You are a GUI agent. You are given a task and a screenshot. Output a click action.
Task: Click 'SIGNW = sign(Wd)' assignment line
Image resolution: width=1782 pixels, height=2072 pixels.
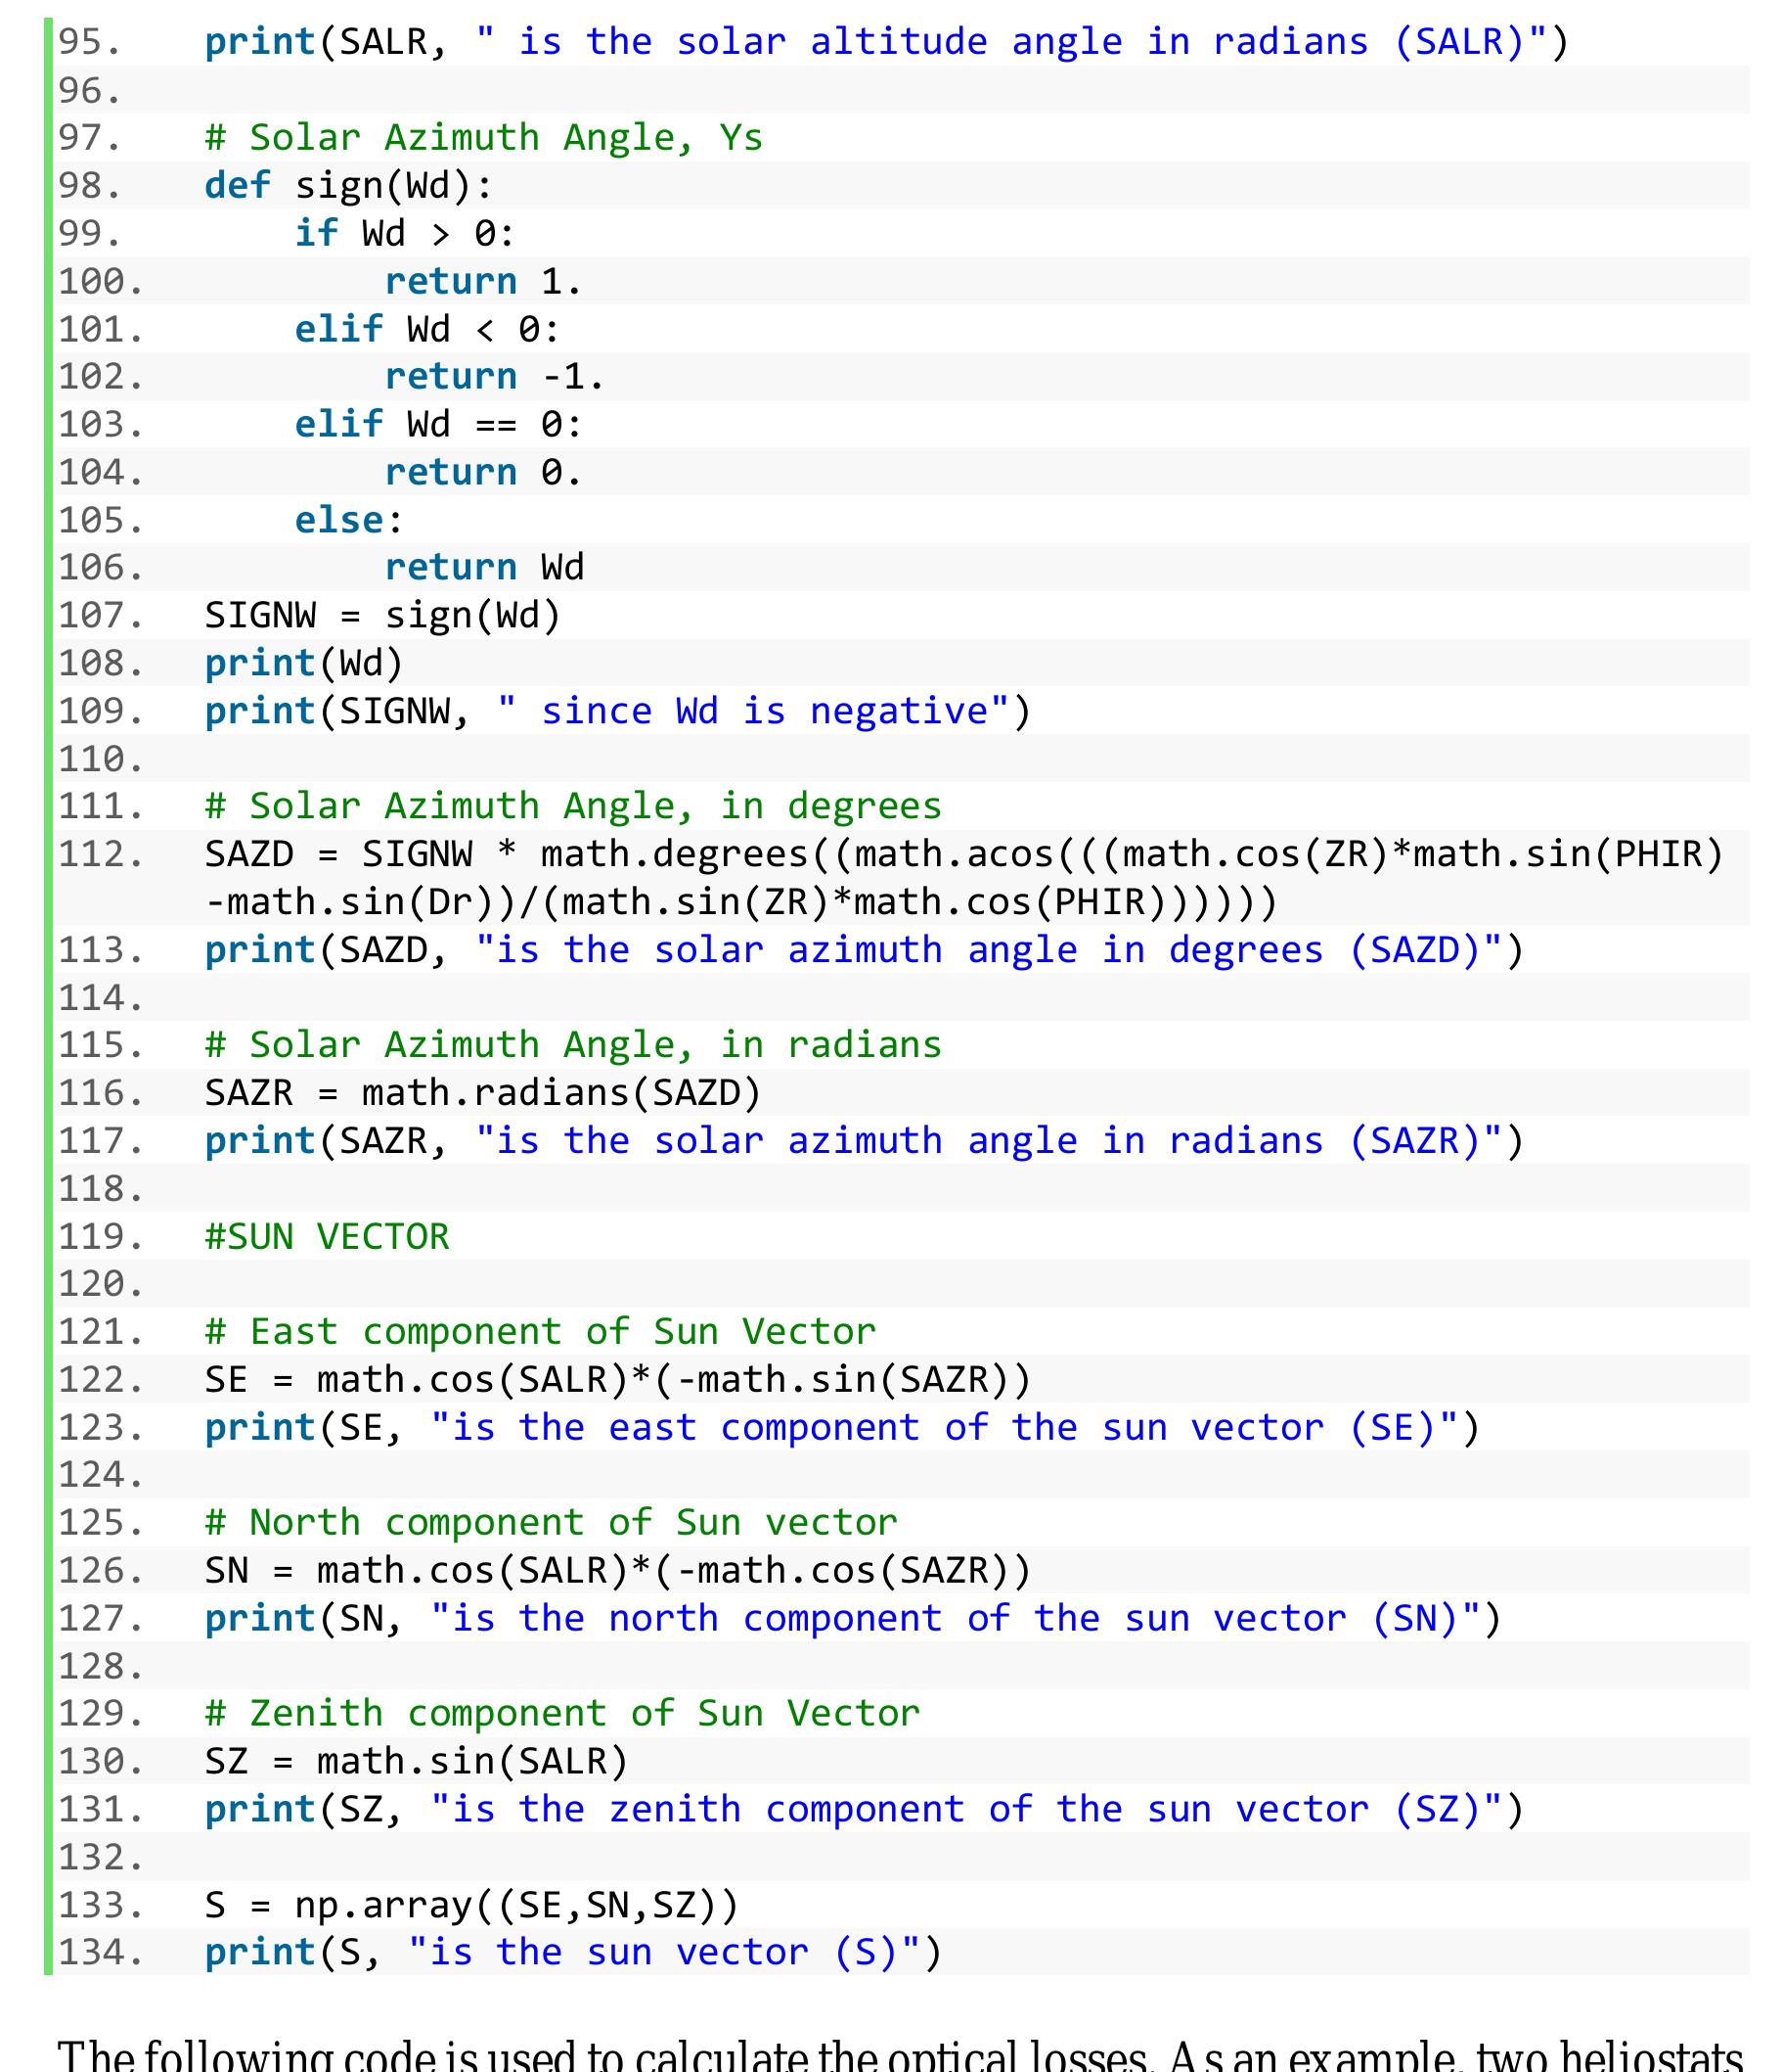(x=381, y=616)
